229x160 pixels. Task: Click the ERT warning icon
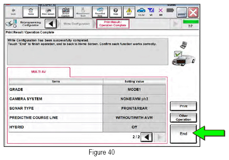pos(129,12)
